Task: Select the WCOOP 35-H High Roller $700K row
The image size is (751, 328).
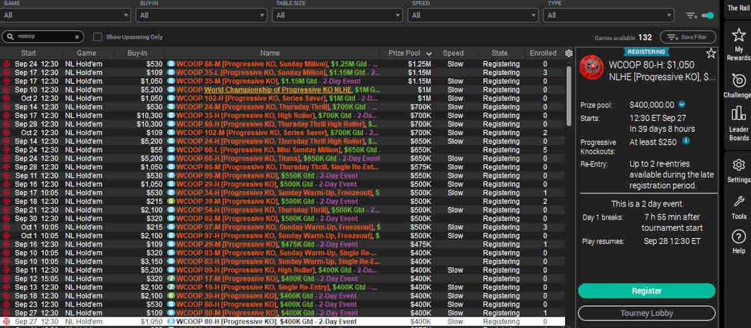Action: [x=282, y=115]
